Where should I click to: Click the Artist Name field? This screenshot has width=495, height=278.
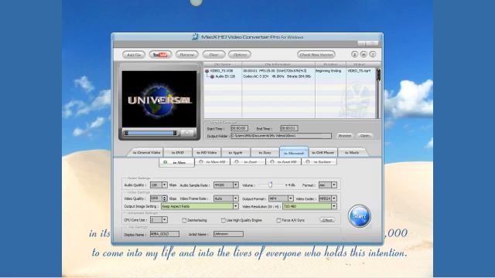228,234
